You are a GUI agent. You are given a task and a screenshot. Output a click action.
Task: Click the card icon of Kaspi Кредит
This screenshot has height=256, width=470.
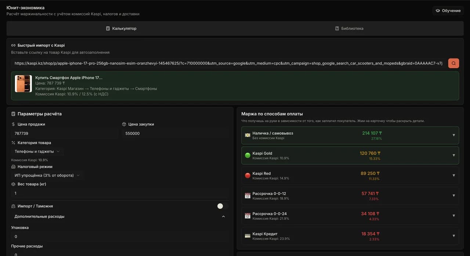(247, 236)
